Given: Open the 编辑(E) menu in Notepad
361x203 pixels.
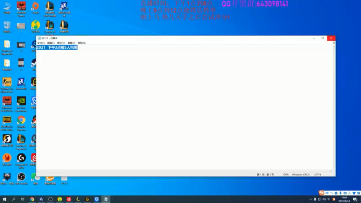Looking at the screenshot, I should (51, 43).
